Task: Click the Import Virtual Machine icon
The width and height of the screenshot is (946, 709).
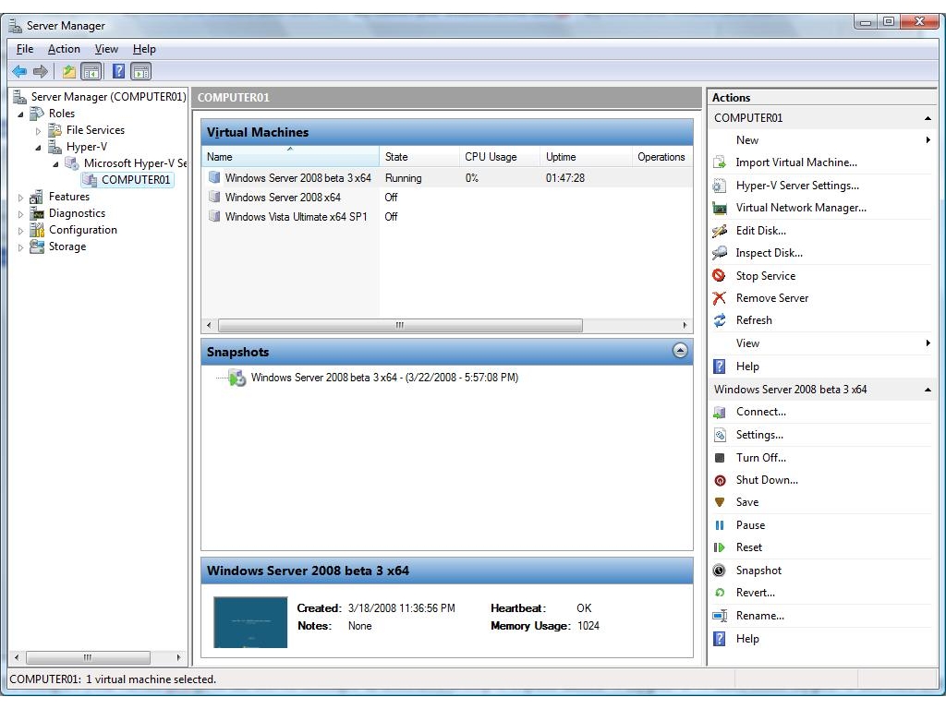Action: point(719,162)
